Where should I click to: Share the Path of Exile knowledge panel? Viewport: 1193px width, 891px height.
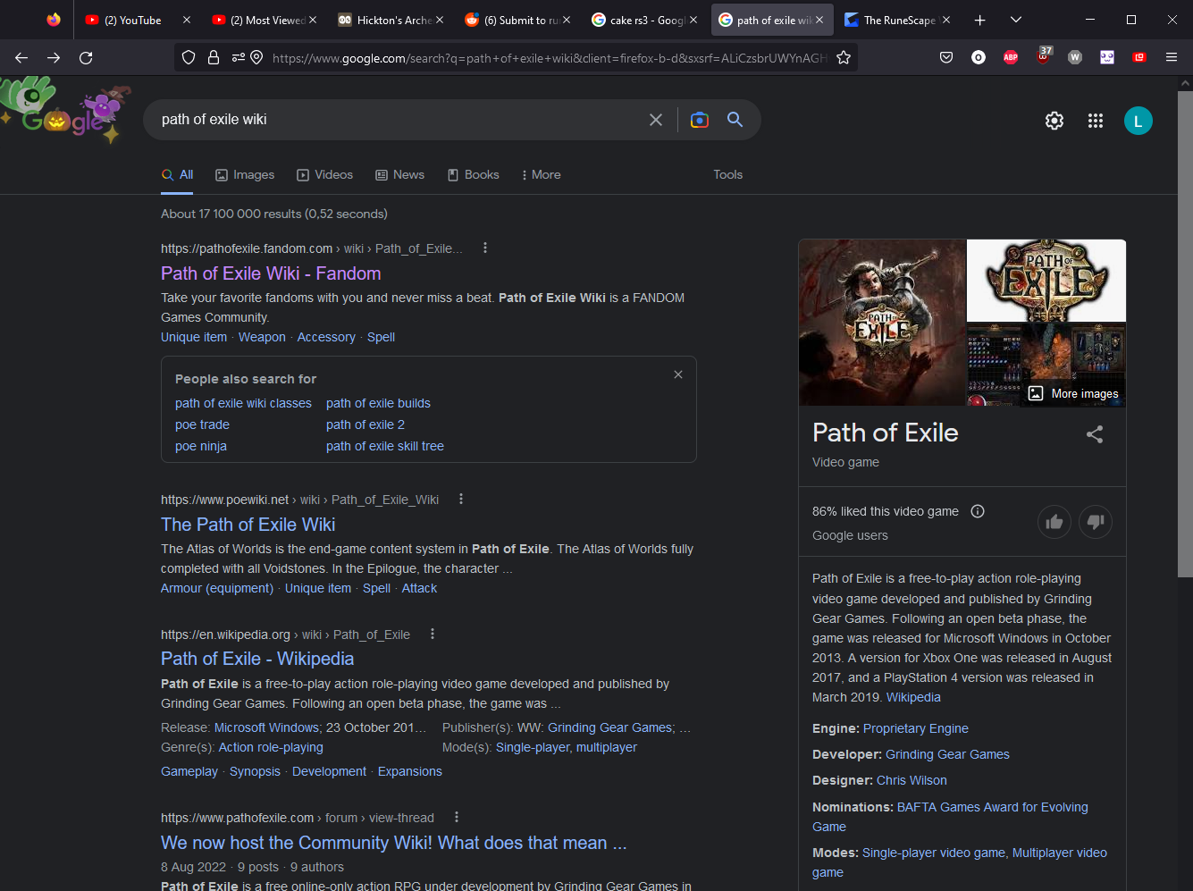(x=1095, y=434)
